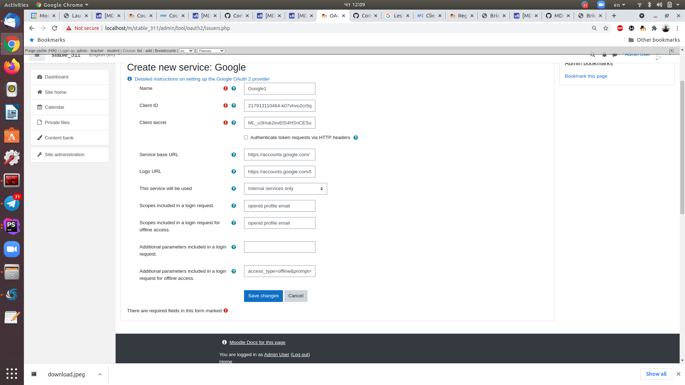The width and height of the screenshot is (685, 385).
Task: Enable 'Authenticate token requests via HTTP headers'
Action: pos(246,138)
